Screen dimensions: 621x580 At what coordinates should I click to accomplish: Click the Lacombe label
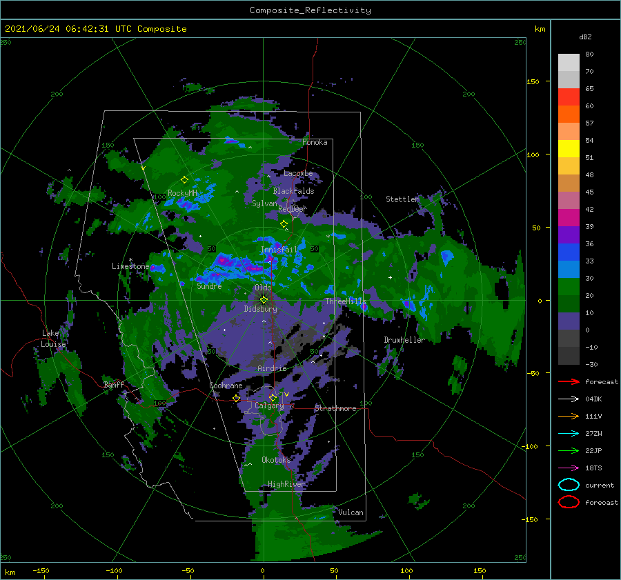click(298, 173)
